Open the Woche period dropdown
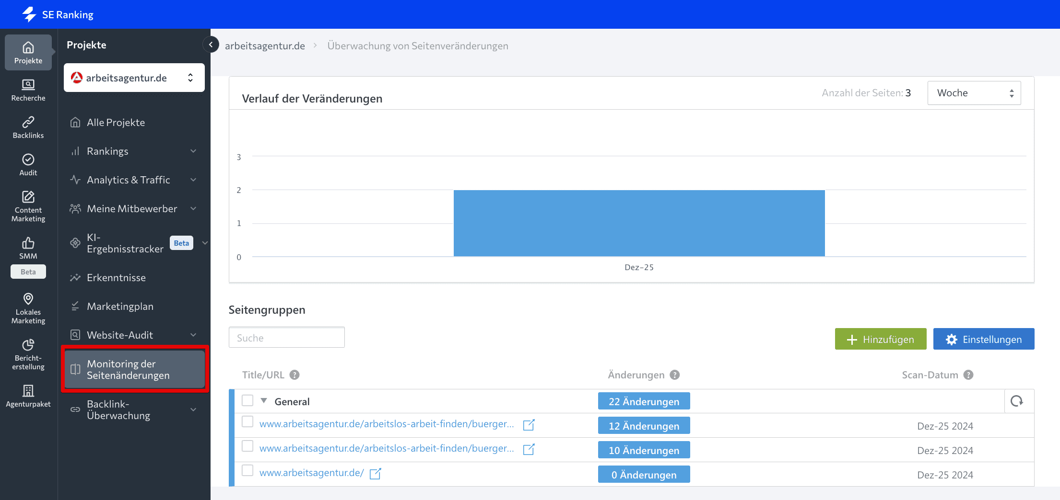Viewport: 1060px width, 500px height. 974,93
